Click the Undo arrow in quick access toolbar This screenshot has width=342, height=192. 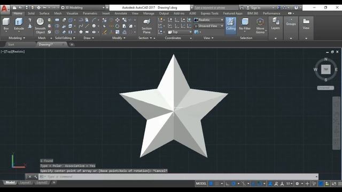[x=45, y=7]
